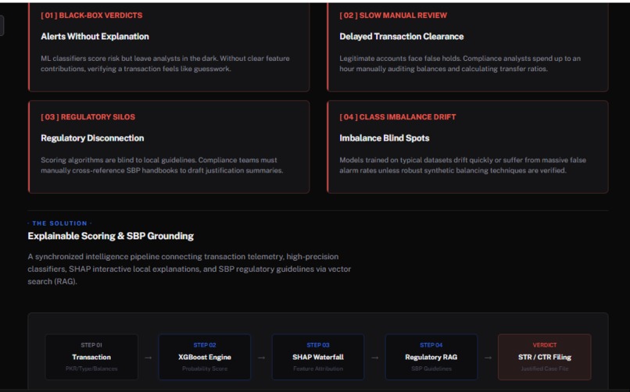Select the Step 02 XGBoost Engine card
The width and height of the screenshot is (630, 392).
205,357
